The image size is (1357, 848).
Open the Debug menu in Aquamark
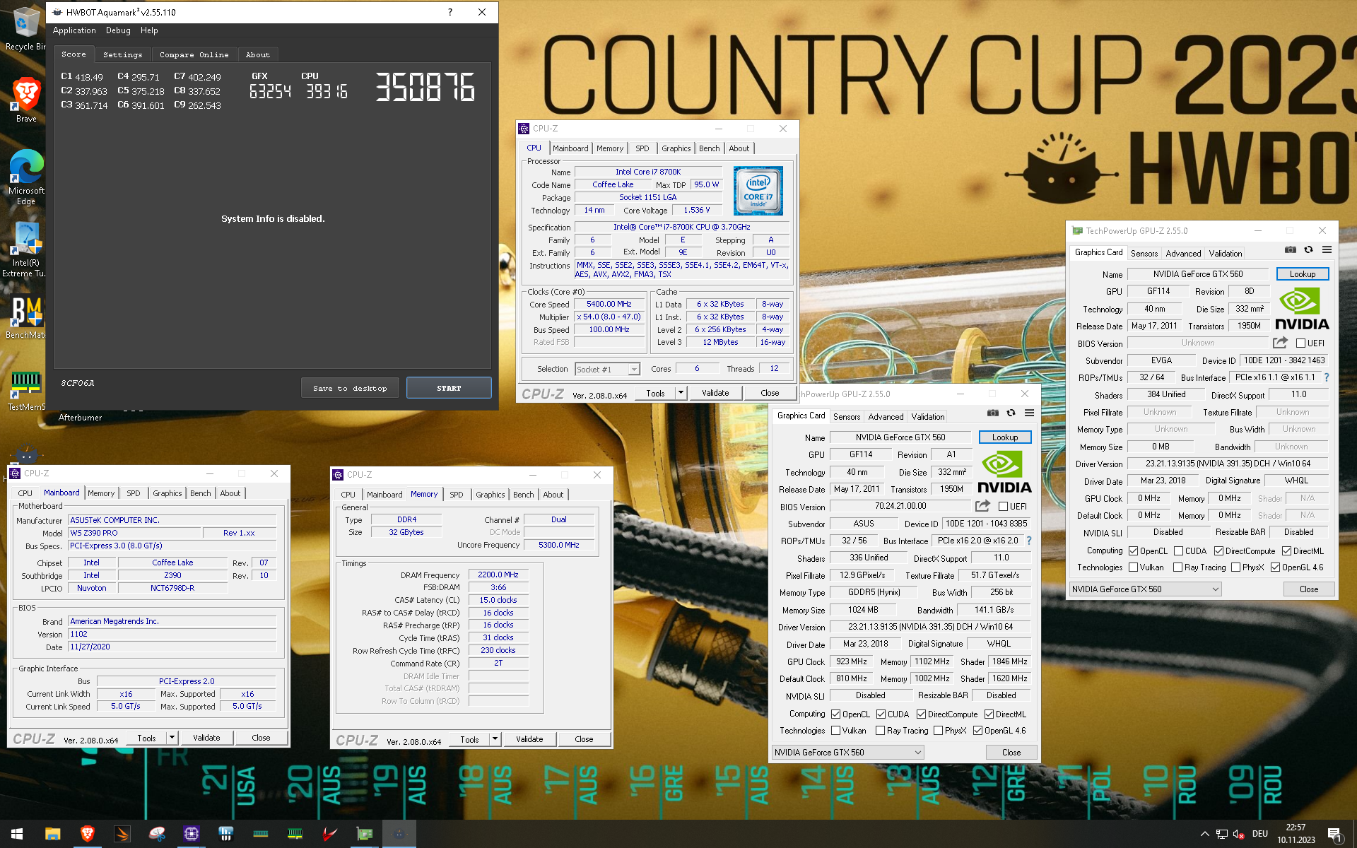(x=118, y=30)
